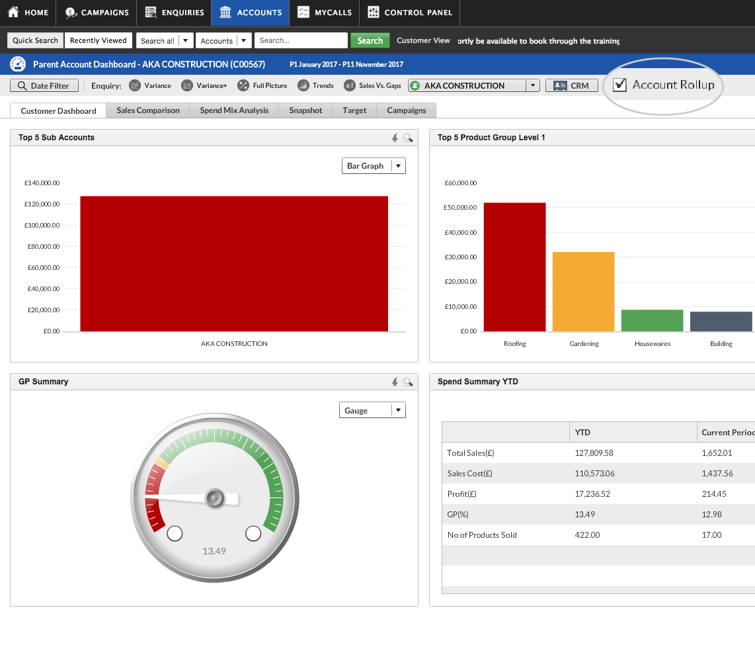
Task: Switch to the Customer Dashboard tab
Action: (58, 110)
